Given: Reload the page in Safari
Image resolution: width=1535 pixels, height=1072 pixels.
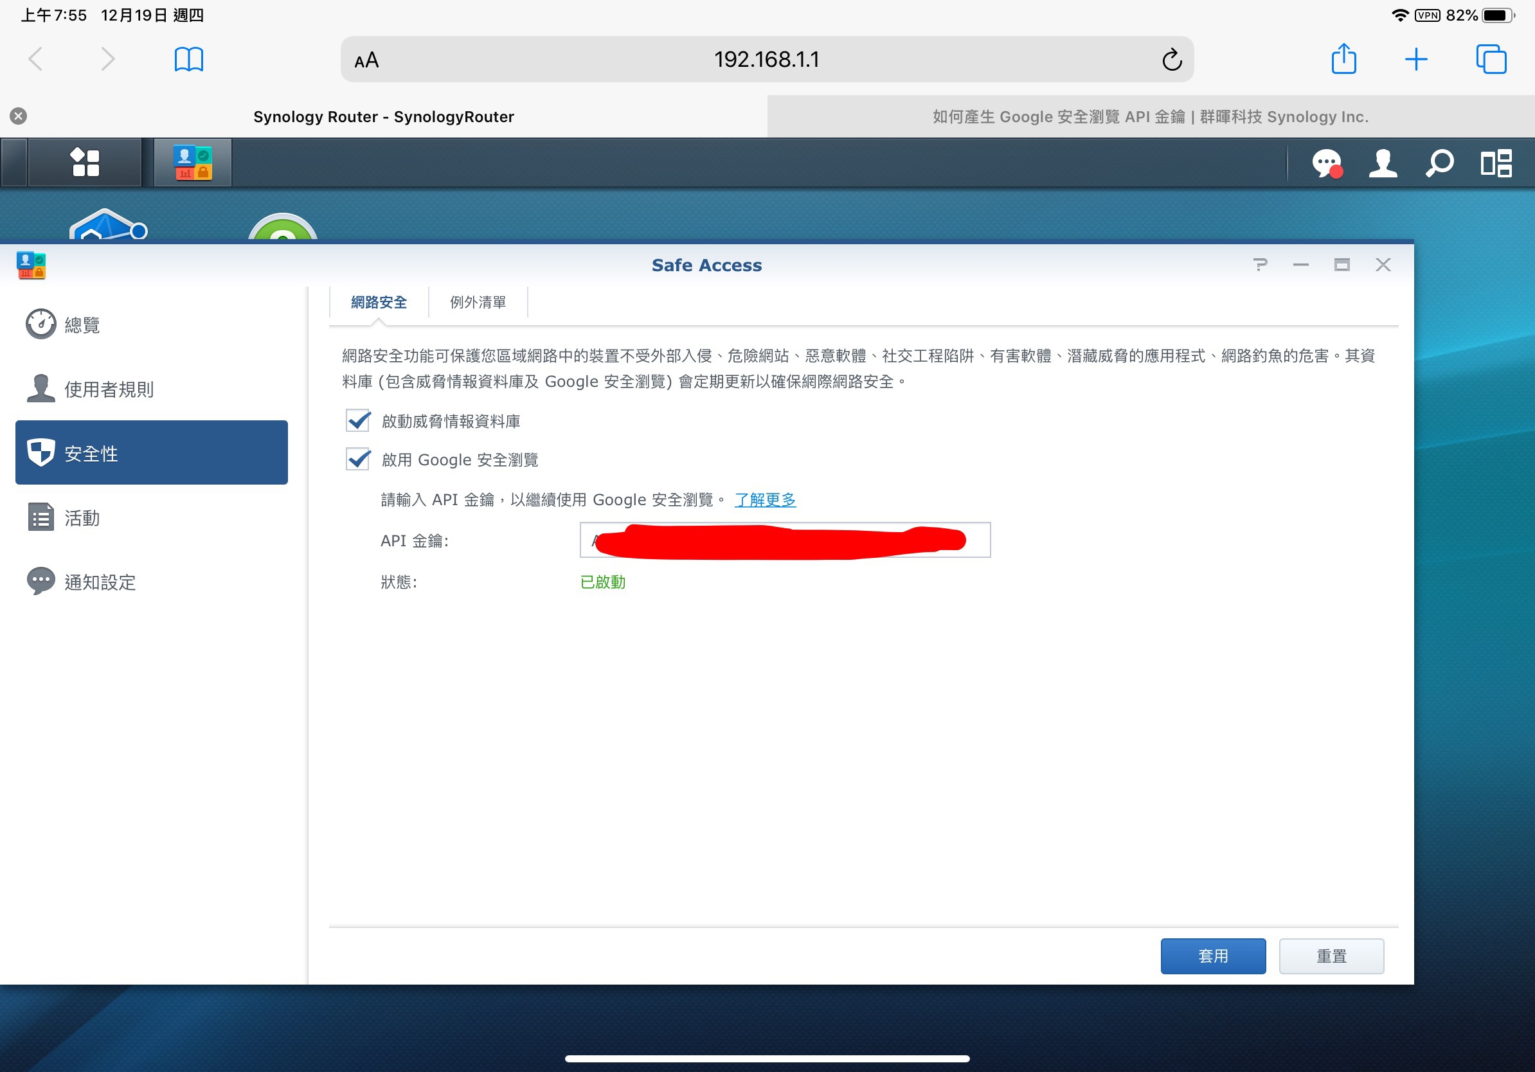Looking at the screenshot, I should [x=1171, y=60].
